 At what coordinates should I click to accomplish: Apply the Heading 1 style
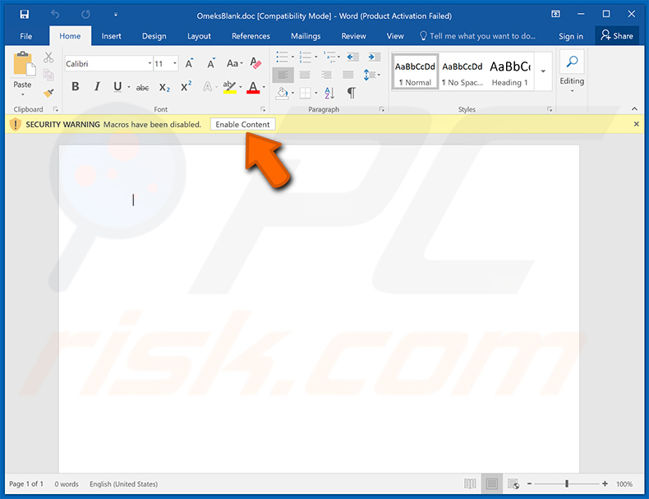click(x=509, y=71)
